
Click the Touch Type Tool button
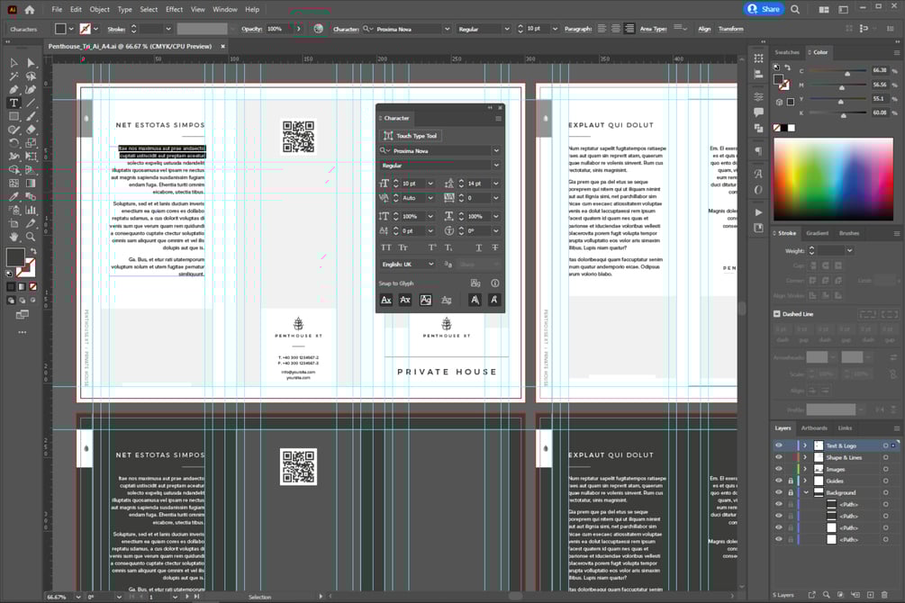(411, 136)
